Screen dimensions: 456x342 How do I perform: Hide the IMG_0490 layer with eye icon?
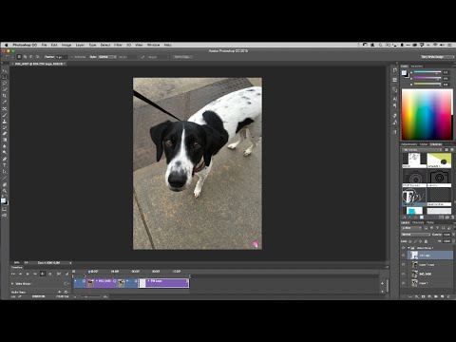[x=404, y=274]
